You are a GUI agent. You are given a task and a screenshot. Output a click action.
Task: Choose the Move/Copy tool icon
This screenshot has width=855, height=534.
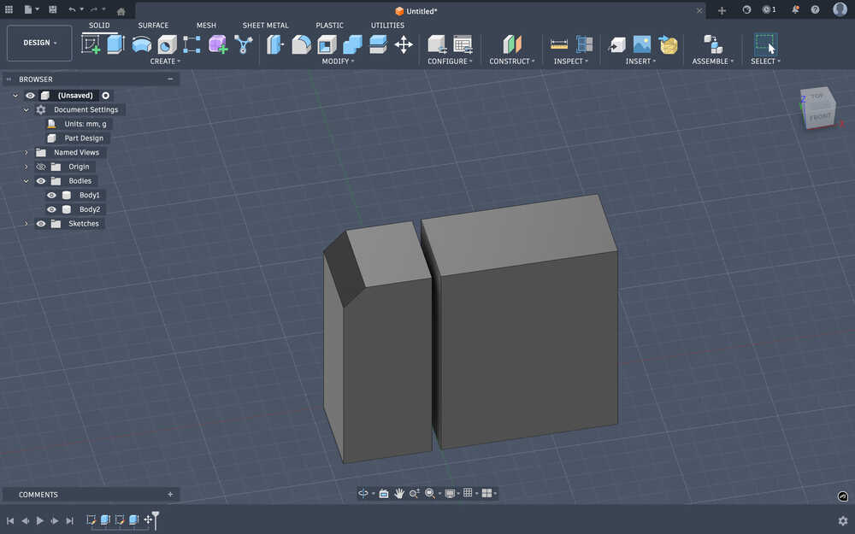tap(404, 44)
